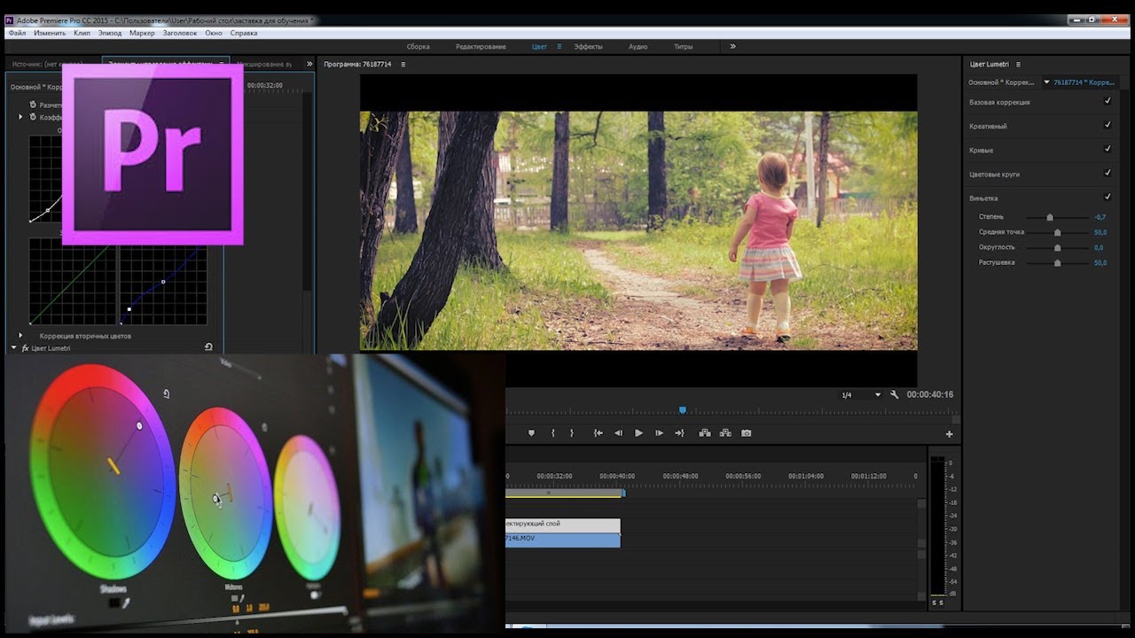Open Lumetri Color panel menu
Viewport: 1135px width, 638px height.
click(x=1018, y=64)
